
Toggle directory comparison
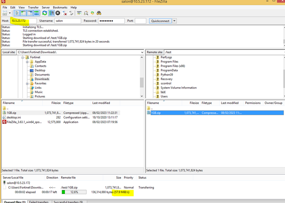(86, 13)
